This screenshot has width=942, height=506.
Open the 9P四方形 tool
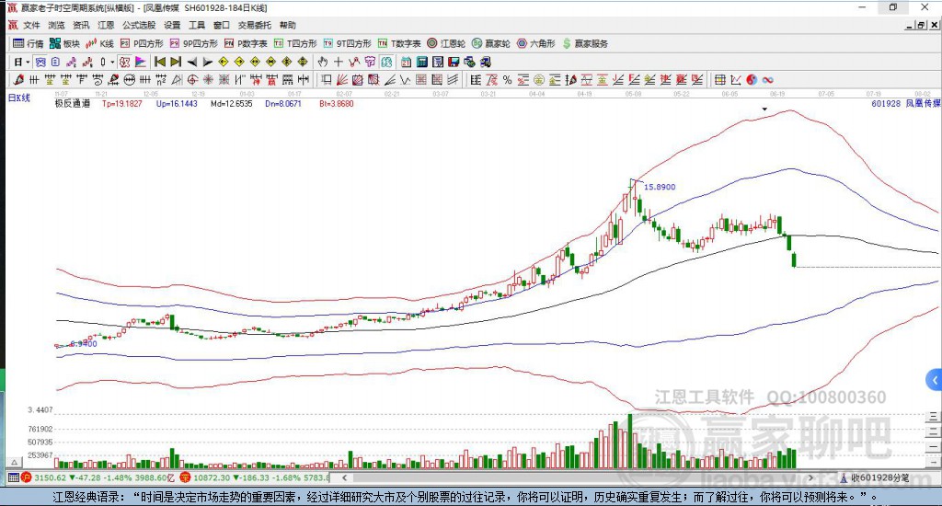click(x=193, y=43)
